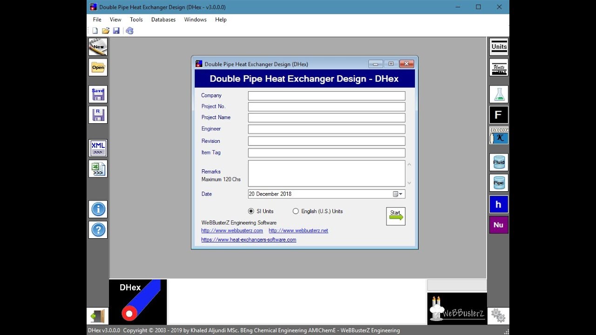Restore the inner DHex dialog window

pos(391,64)
